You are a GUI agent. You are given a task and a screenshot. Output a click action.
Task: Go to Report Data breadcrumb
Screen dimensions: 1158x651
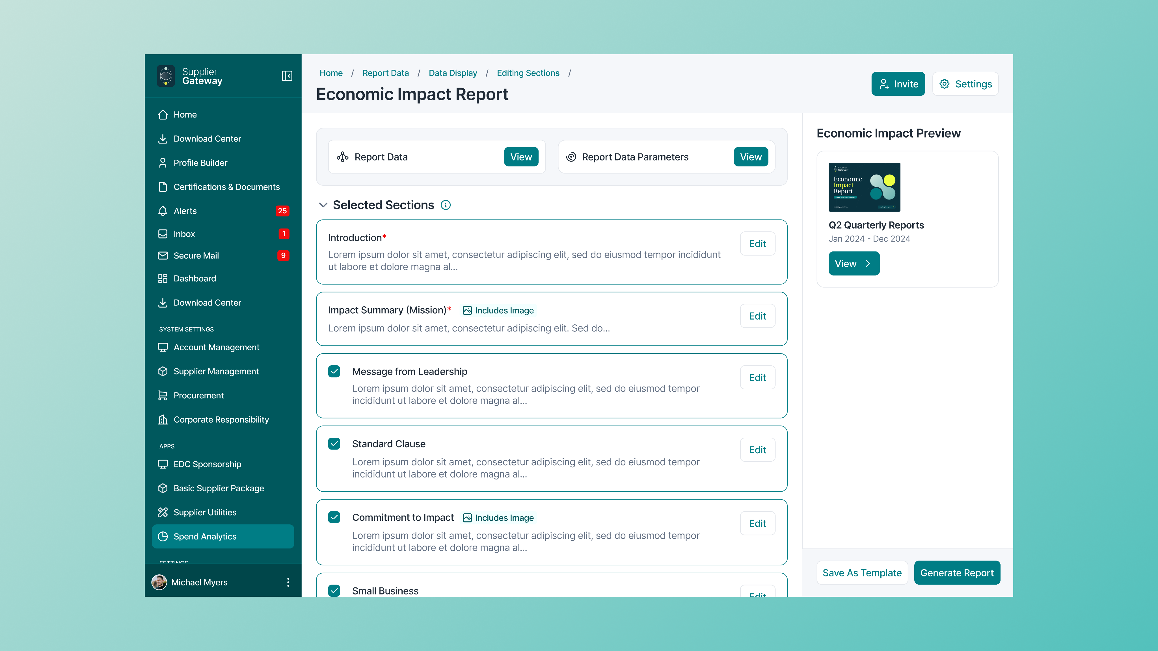point(385,73)
